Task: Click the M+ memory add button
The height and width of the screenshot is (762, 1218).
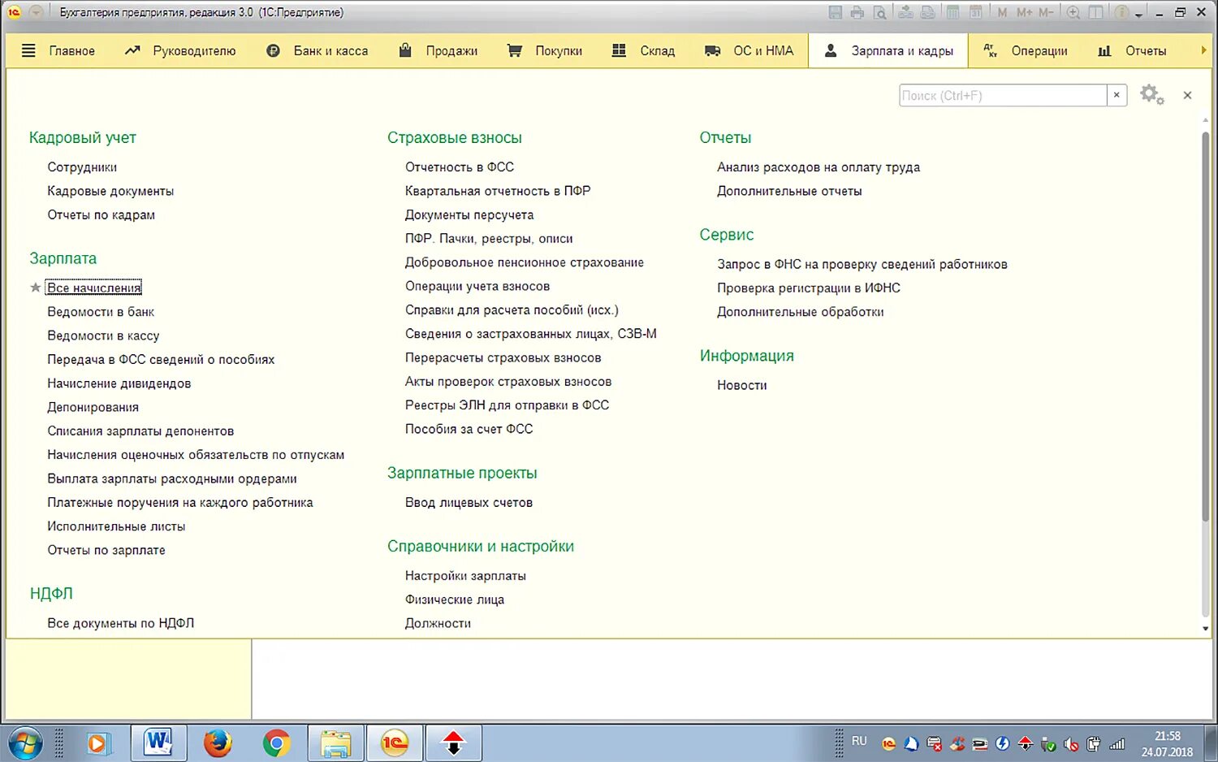Action: (1024, 12)
